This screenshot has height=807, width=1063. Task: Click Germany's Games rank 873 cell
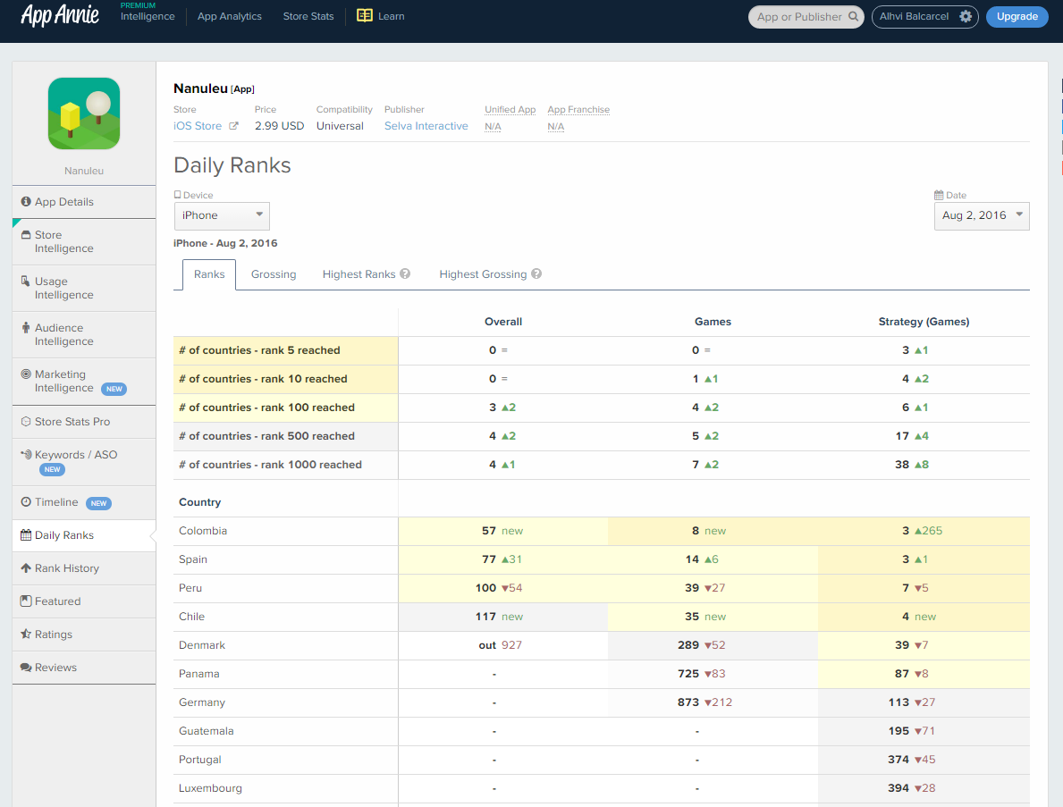coord(713,702)
